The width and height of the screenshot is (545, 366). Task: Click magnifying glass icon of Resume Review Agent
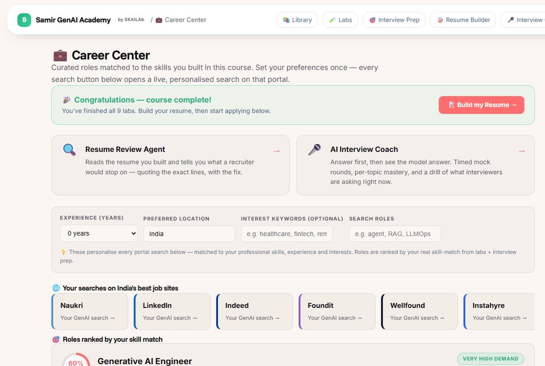click(x=69, y=150)
